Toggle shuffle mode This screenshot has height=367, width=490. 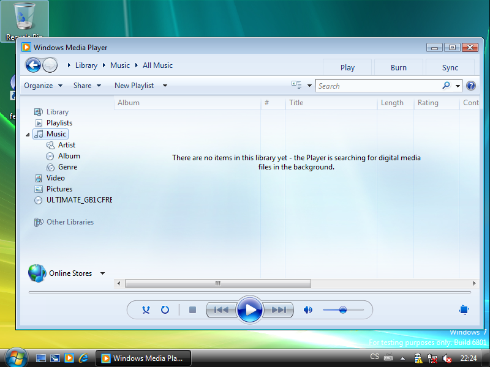coord(146,310)
